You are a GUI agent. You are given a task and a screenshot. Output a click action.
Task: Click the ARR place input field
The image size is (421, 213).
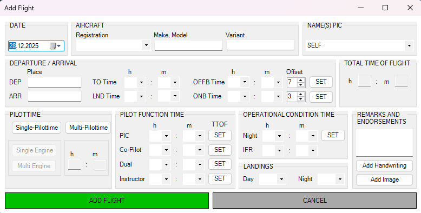55,96
